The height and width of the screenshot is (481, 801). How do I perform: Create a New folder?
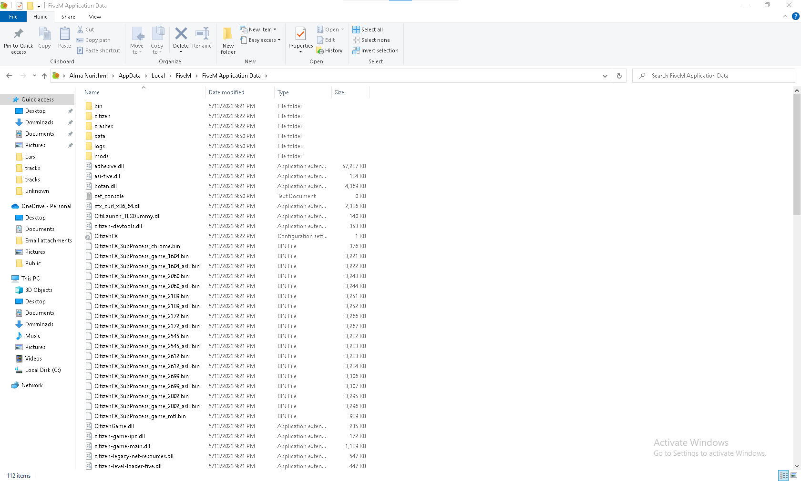[228, 40]
